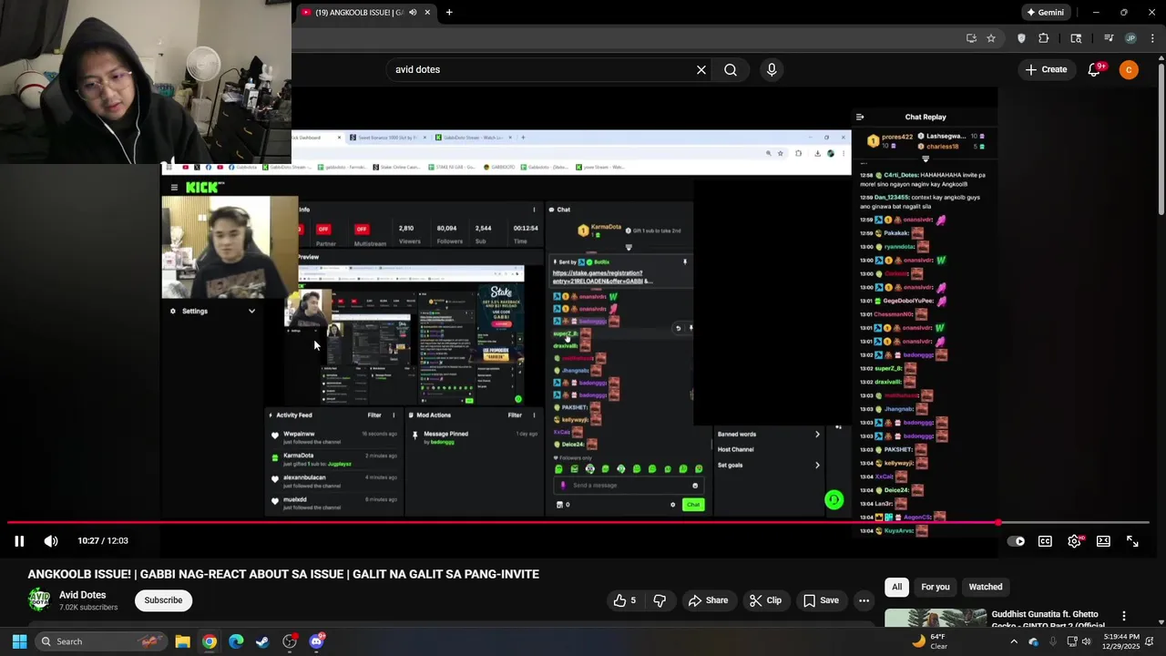Mute the video volume

pyautogui.click(x=51, y=541)
